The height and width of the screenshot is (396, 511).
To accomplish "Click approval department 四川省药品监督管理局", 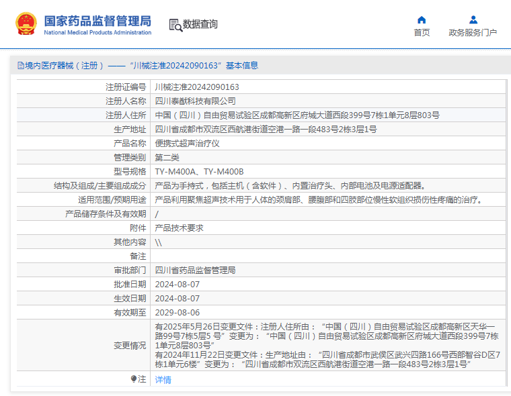I will 195,270.
